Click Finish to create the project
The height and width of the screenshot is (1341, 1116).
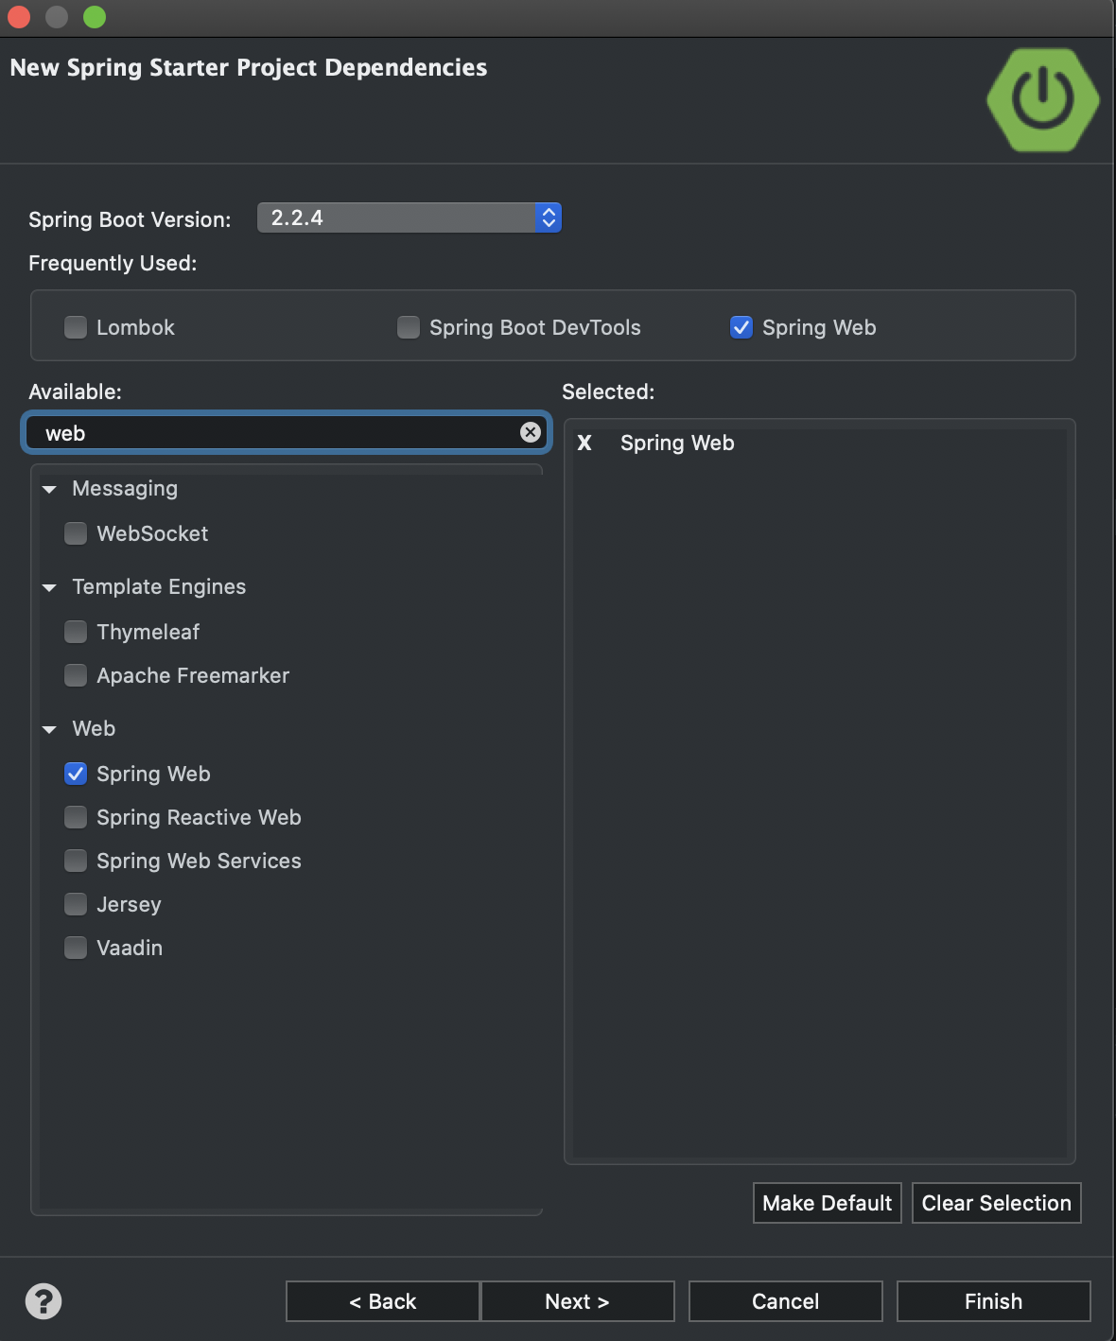tap(994, 1301)
